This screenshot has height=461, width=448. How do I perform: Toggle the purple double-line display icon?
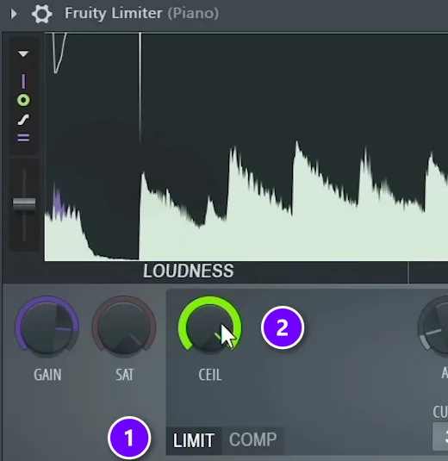click(23, 138)
